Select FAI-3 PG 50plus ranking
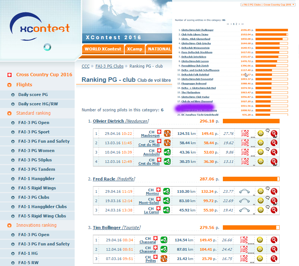 coord(35,160)
